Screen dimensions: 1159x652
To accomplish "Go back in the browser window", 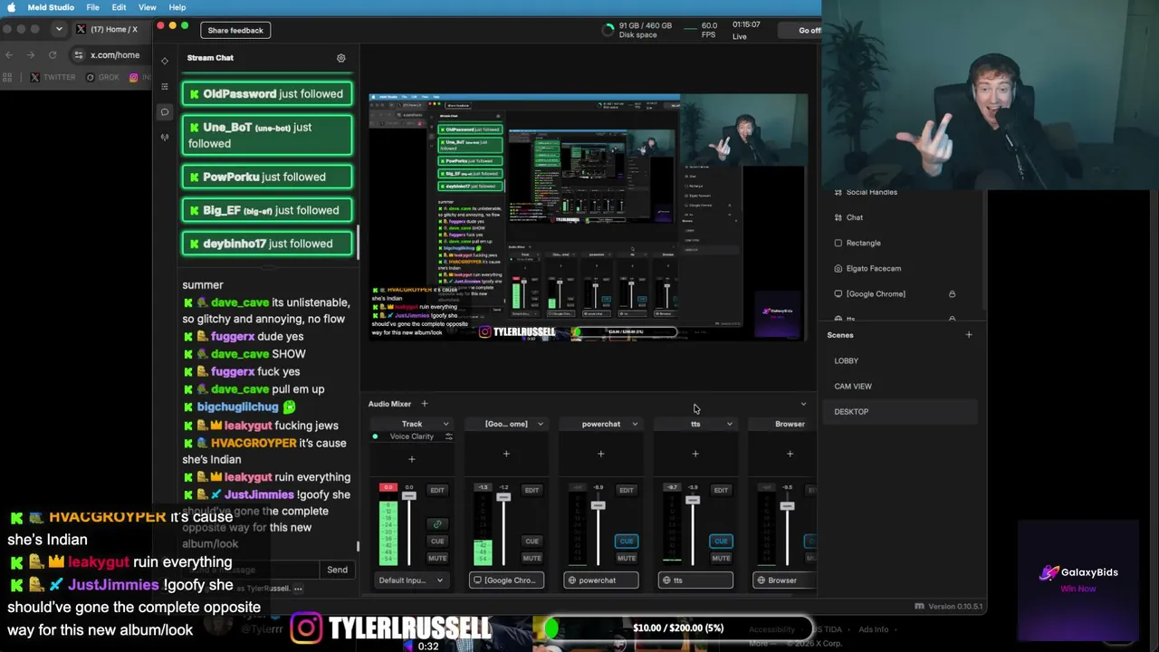I will [9, 55].
